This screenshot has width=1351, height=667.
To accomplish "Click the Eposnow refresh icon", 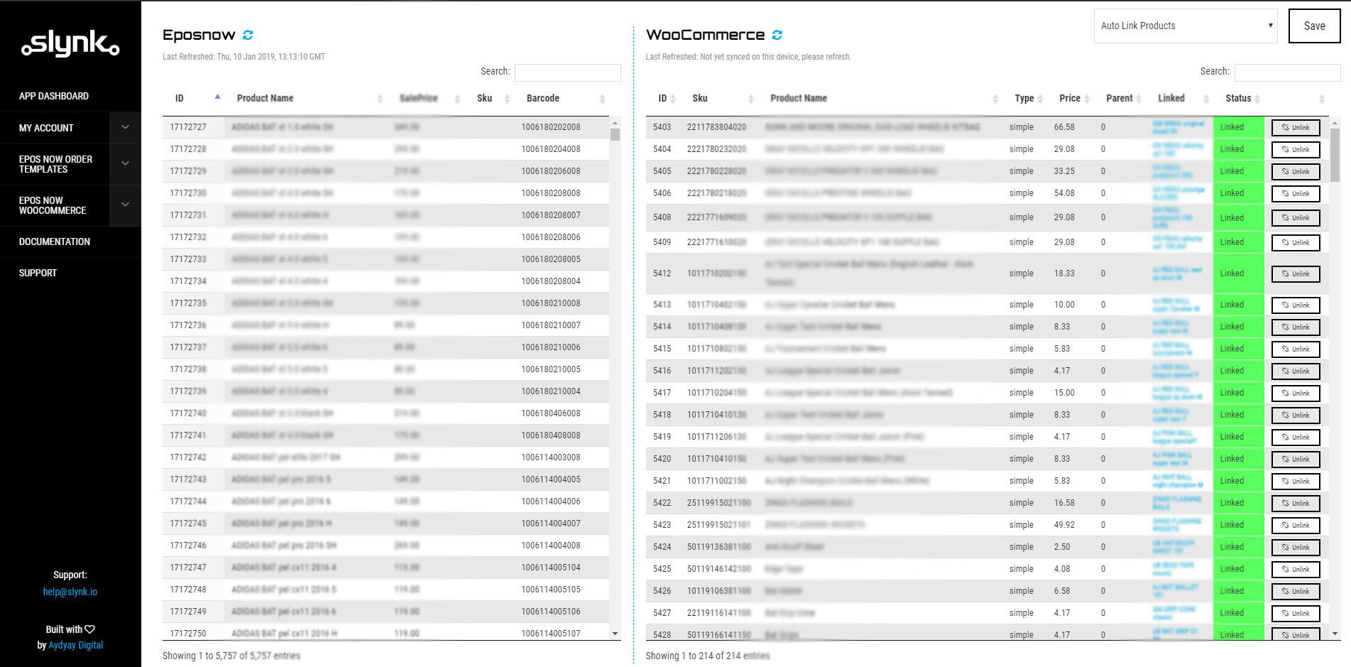I will pyautogui.click(x=248, y=35).
